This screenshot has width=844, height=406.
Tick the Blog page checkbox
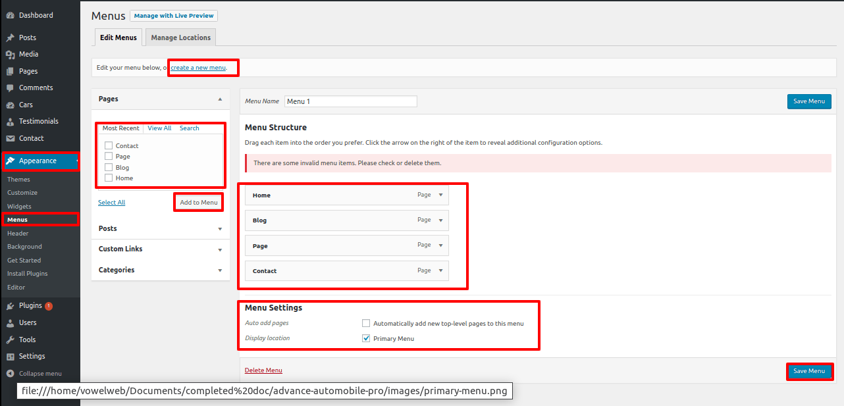coord(109,167)
